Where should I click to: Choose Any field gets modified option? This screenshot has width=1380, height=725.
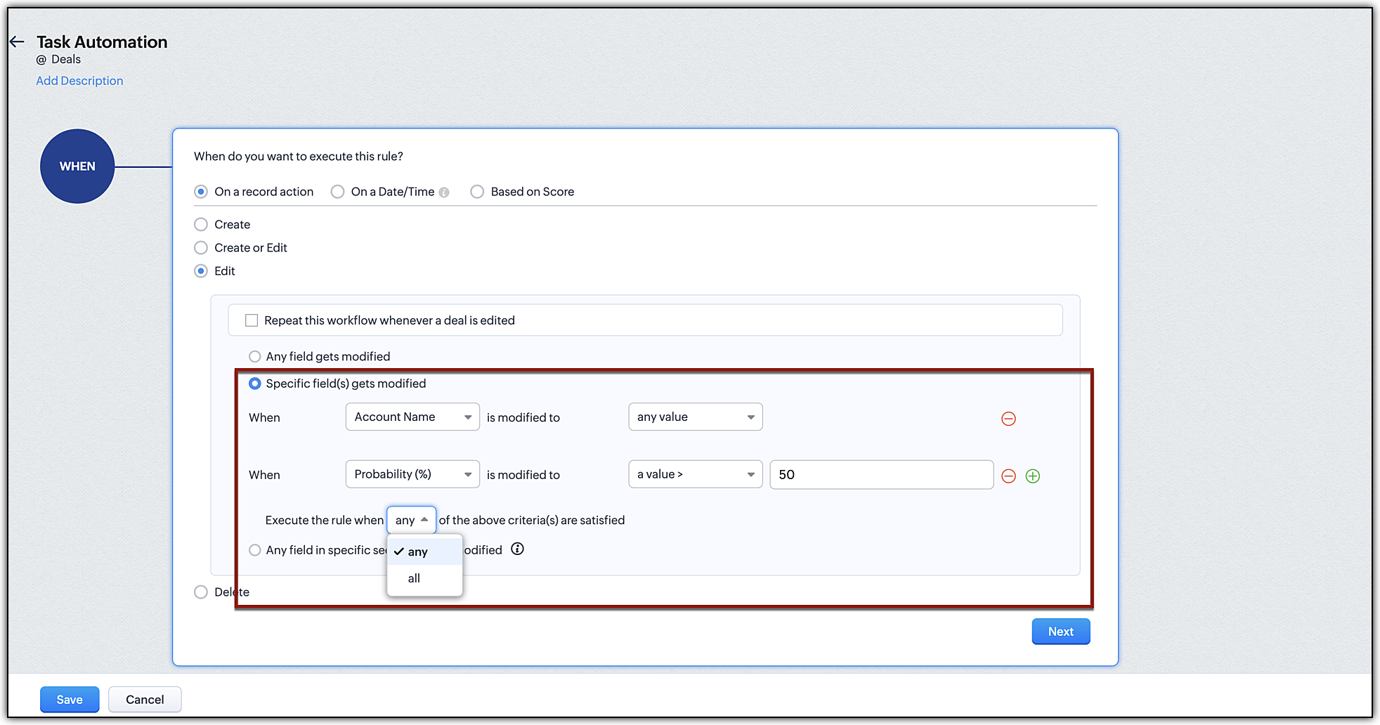(x=255, y=357)
